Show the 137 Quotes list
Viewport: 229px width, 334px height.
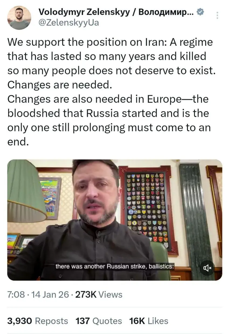click(99, 321)
